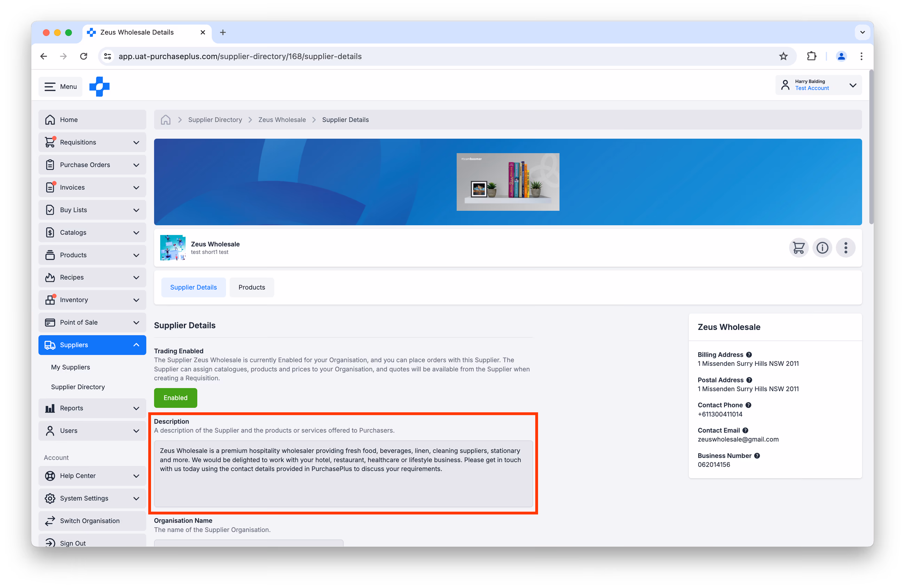Viewport: 905px width, 588px height.
Task: Click the green Enabled button
Action: [175, 398]
